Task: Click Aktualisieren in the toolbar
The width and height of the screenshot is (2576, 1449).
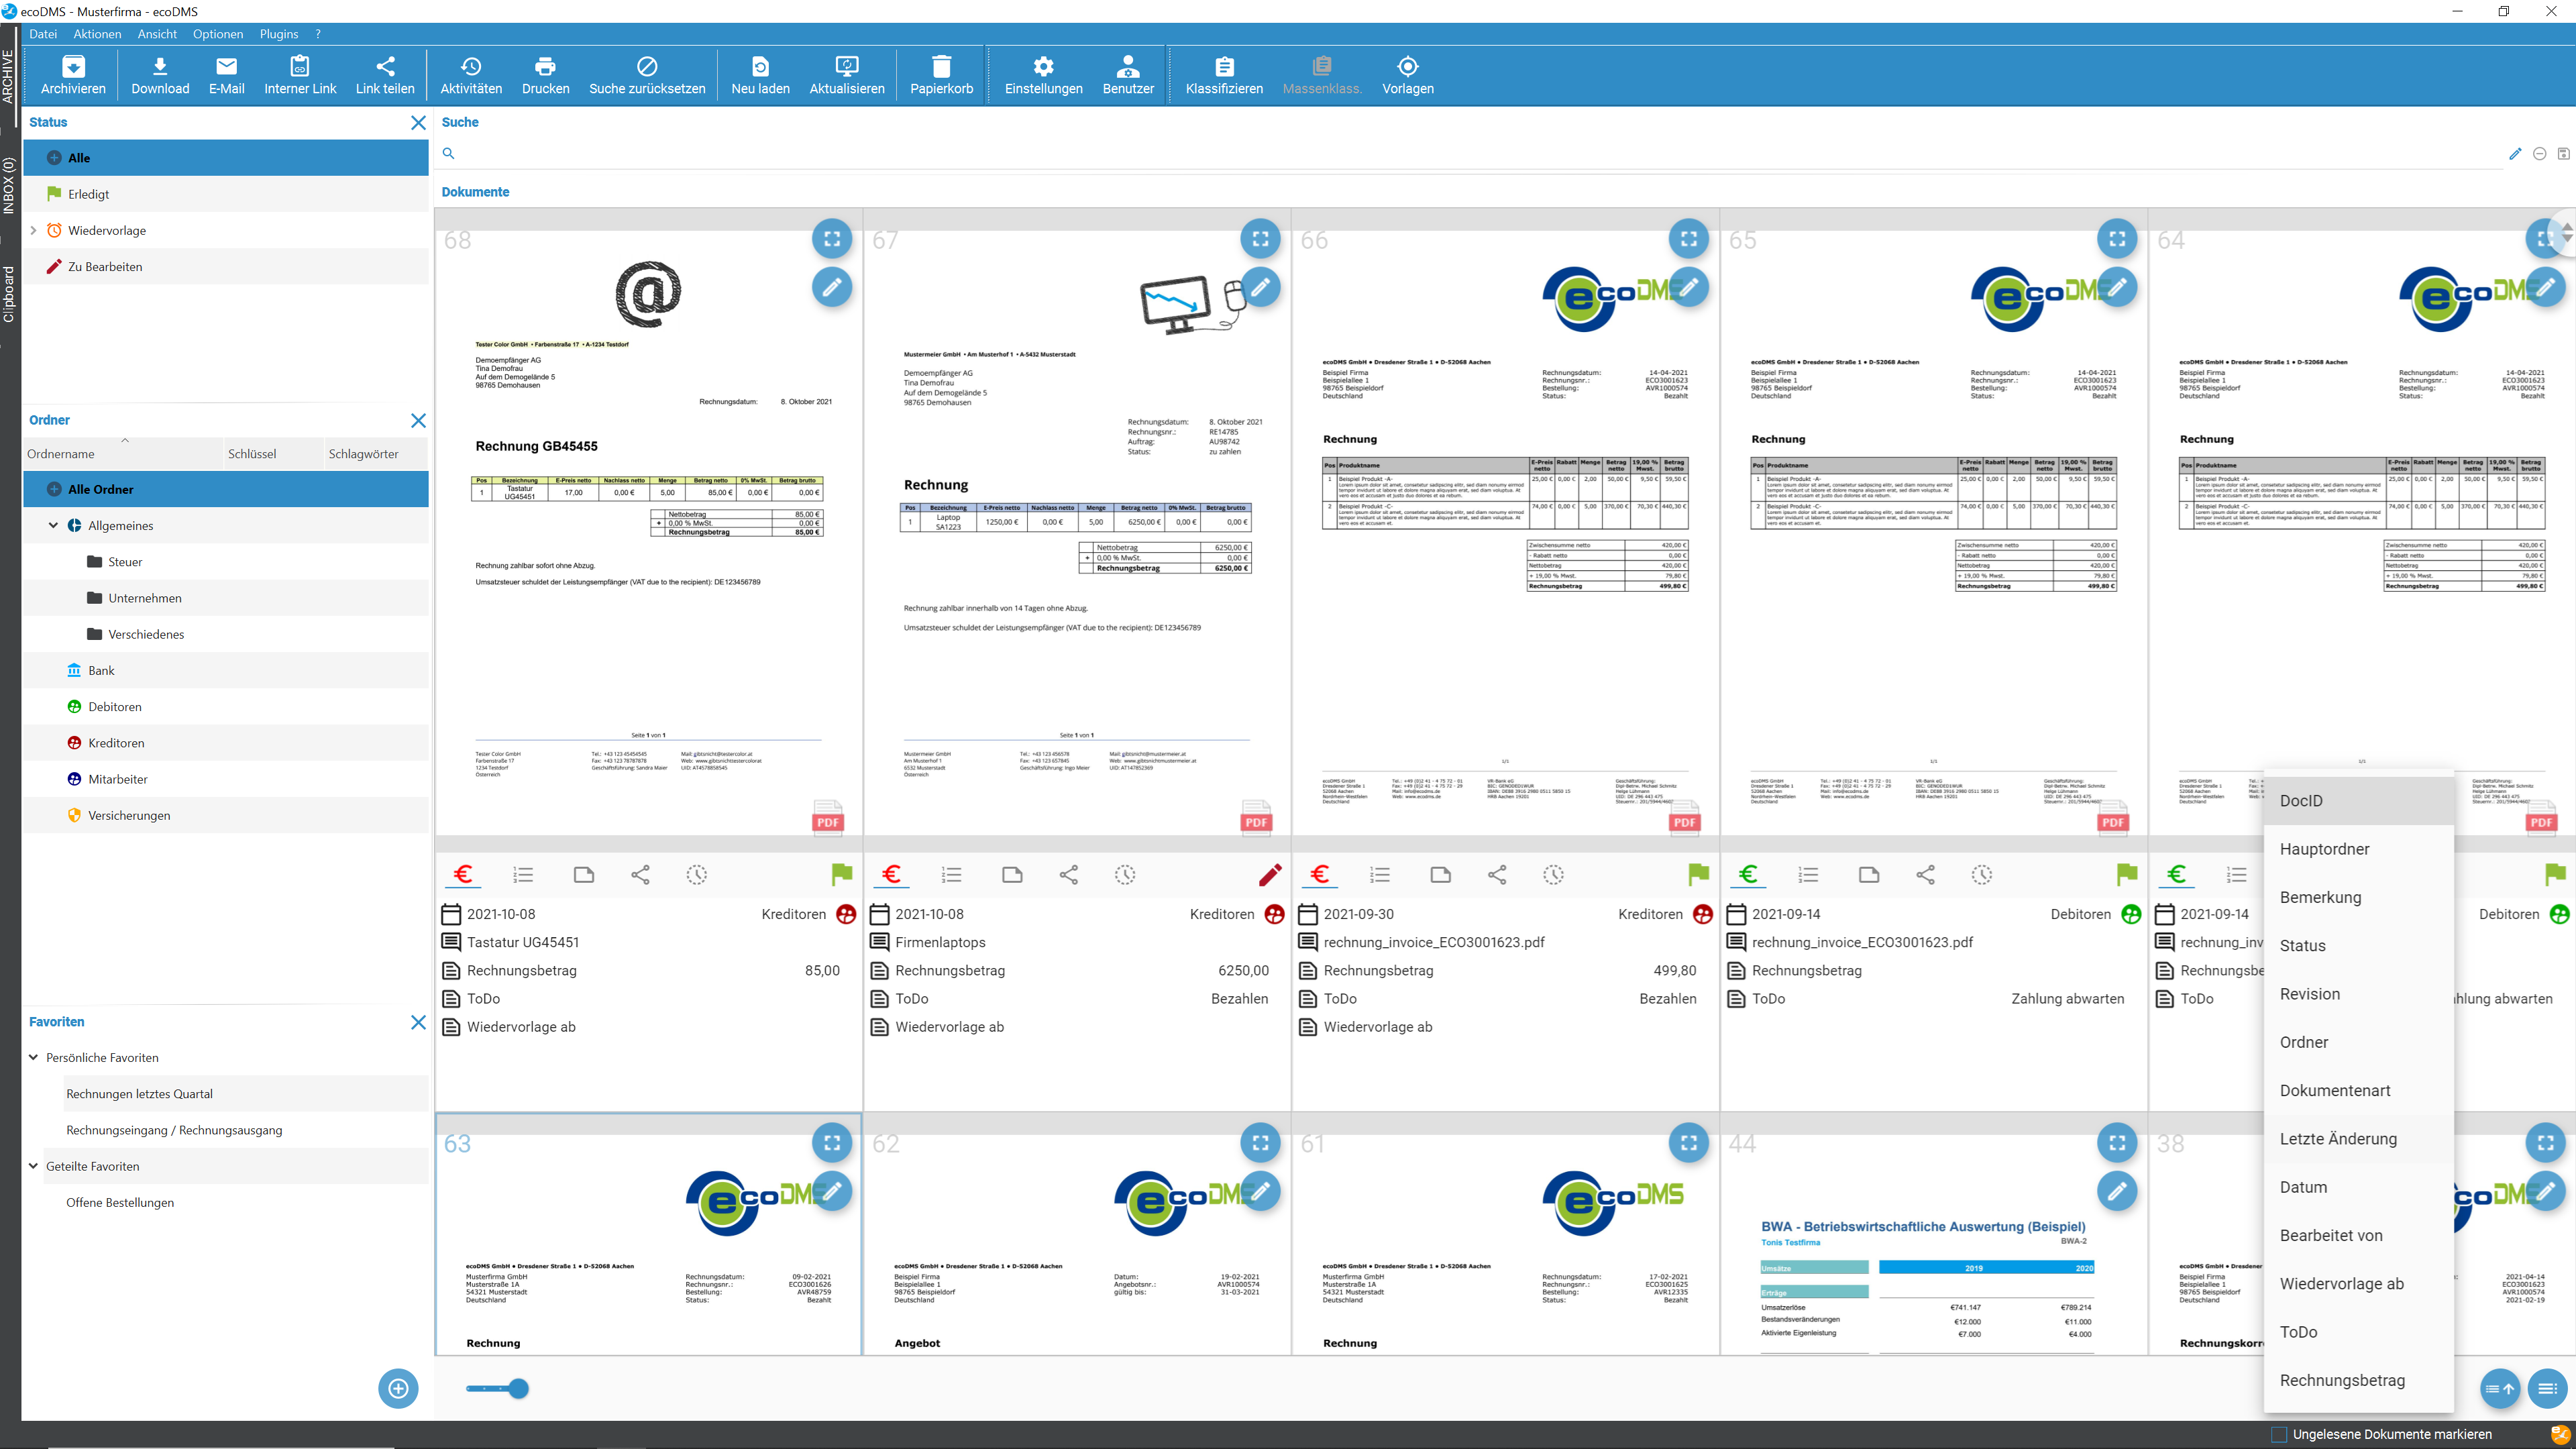Action: coord(847,75)
